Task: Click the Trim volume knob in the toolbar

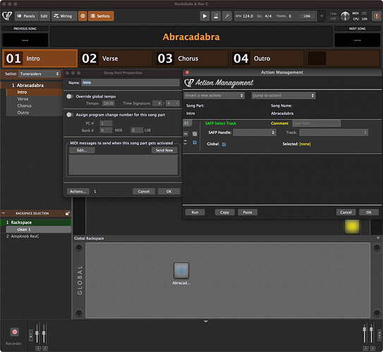Action: coord(345,16)
